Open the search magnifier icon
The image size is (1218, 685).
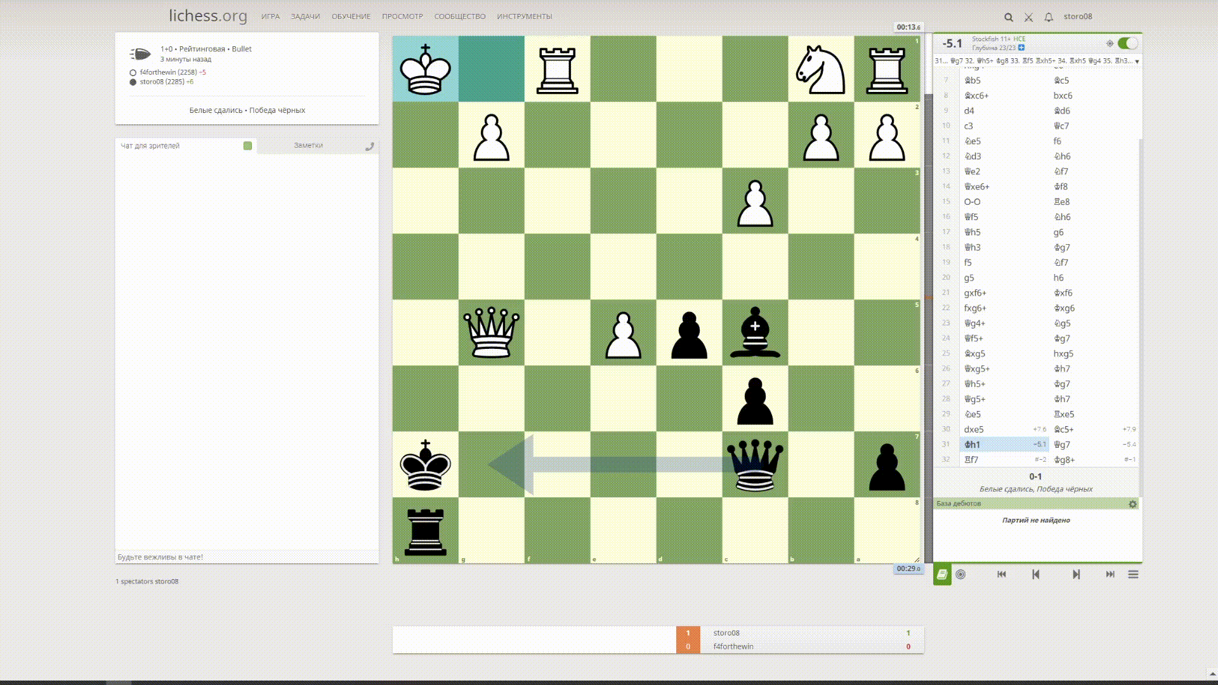click(1008, 17)
